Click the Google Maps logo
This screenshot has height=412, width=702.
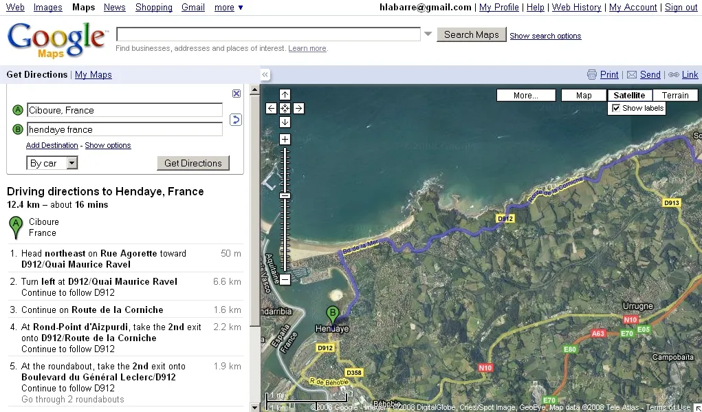57,41
